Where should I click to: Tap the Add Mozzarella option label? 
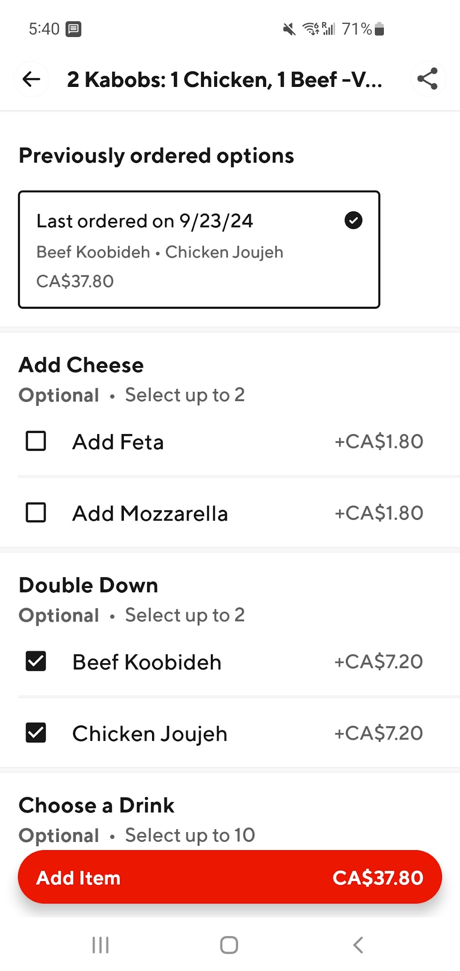(x=150, y=514)
